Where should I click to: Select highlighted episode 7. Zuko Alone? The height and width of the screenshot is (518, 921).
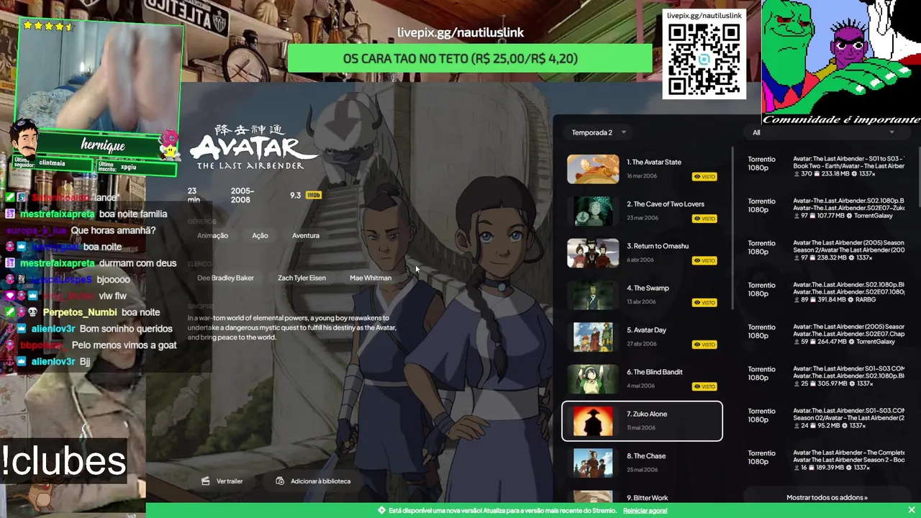coord(642,421)
